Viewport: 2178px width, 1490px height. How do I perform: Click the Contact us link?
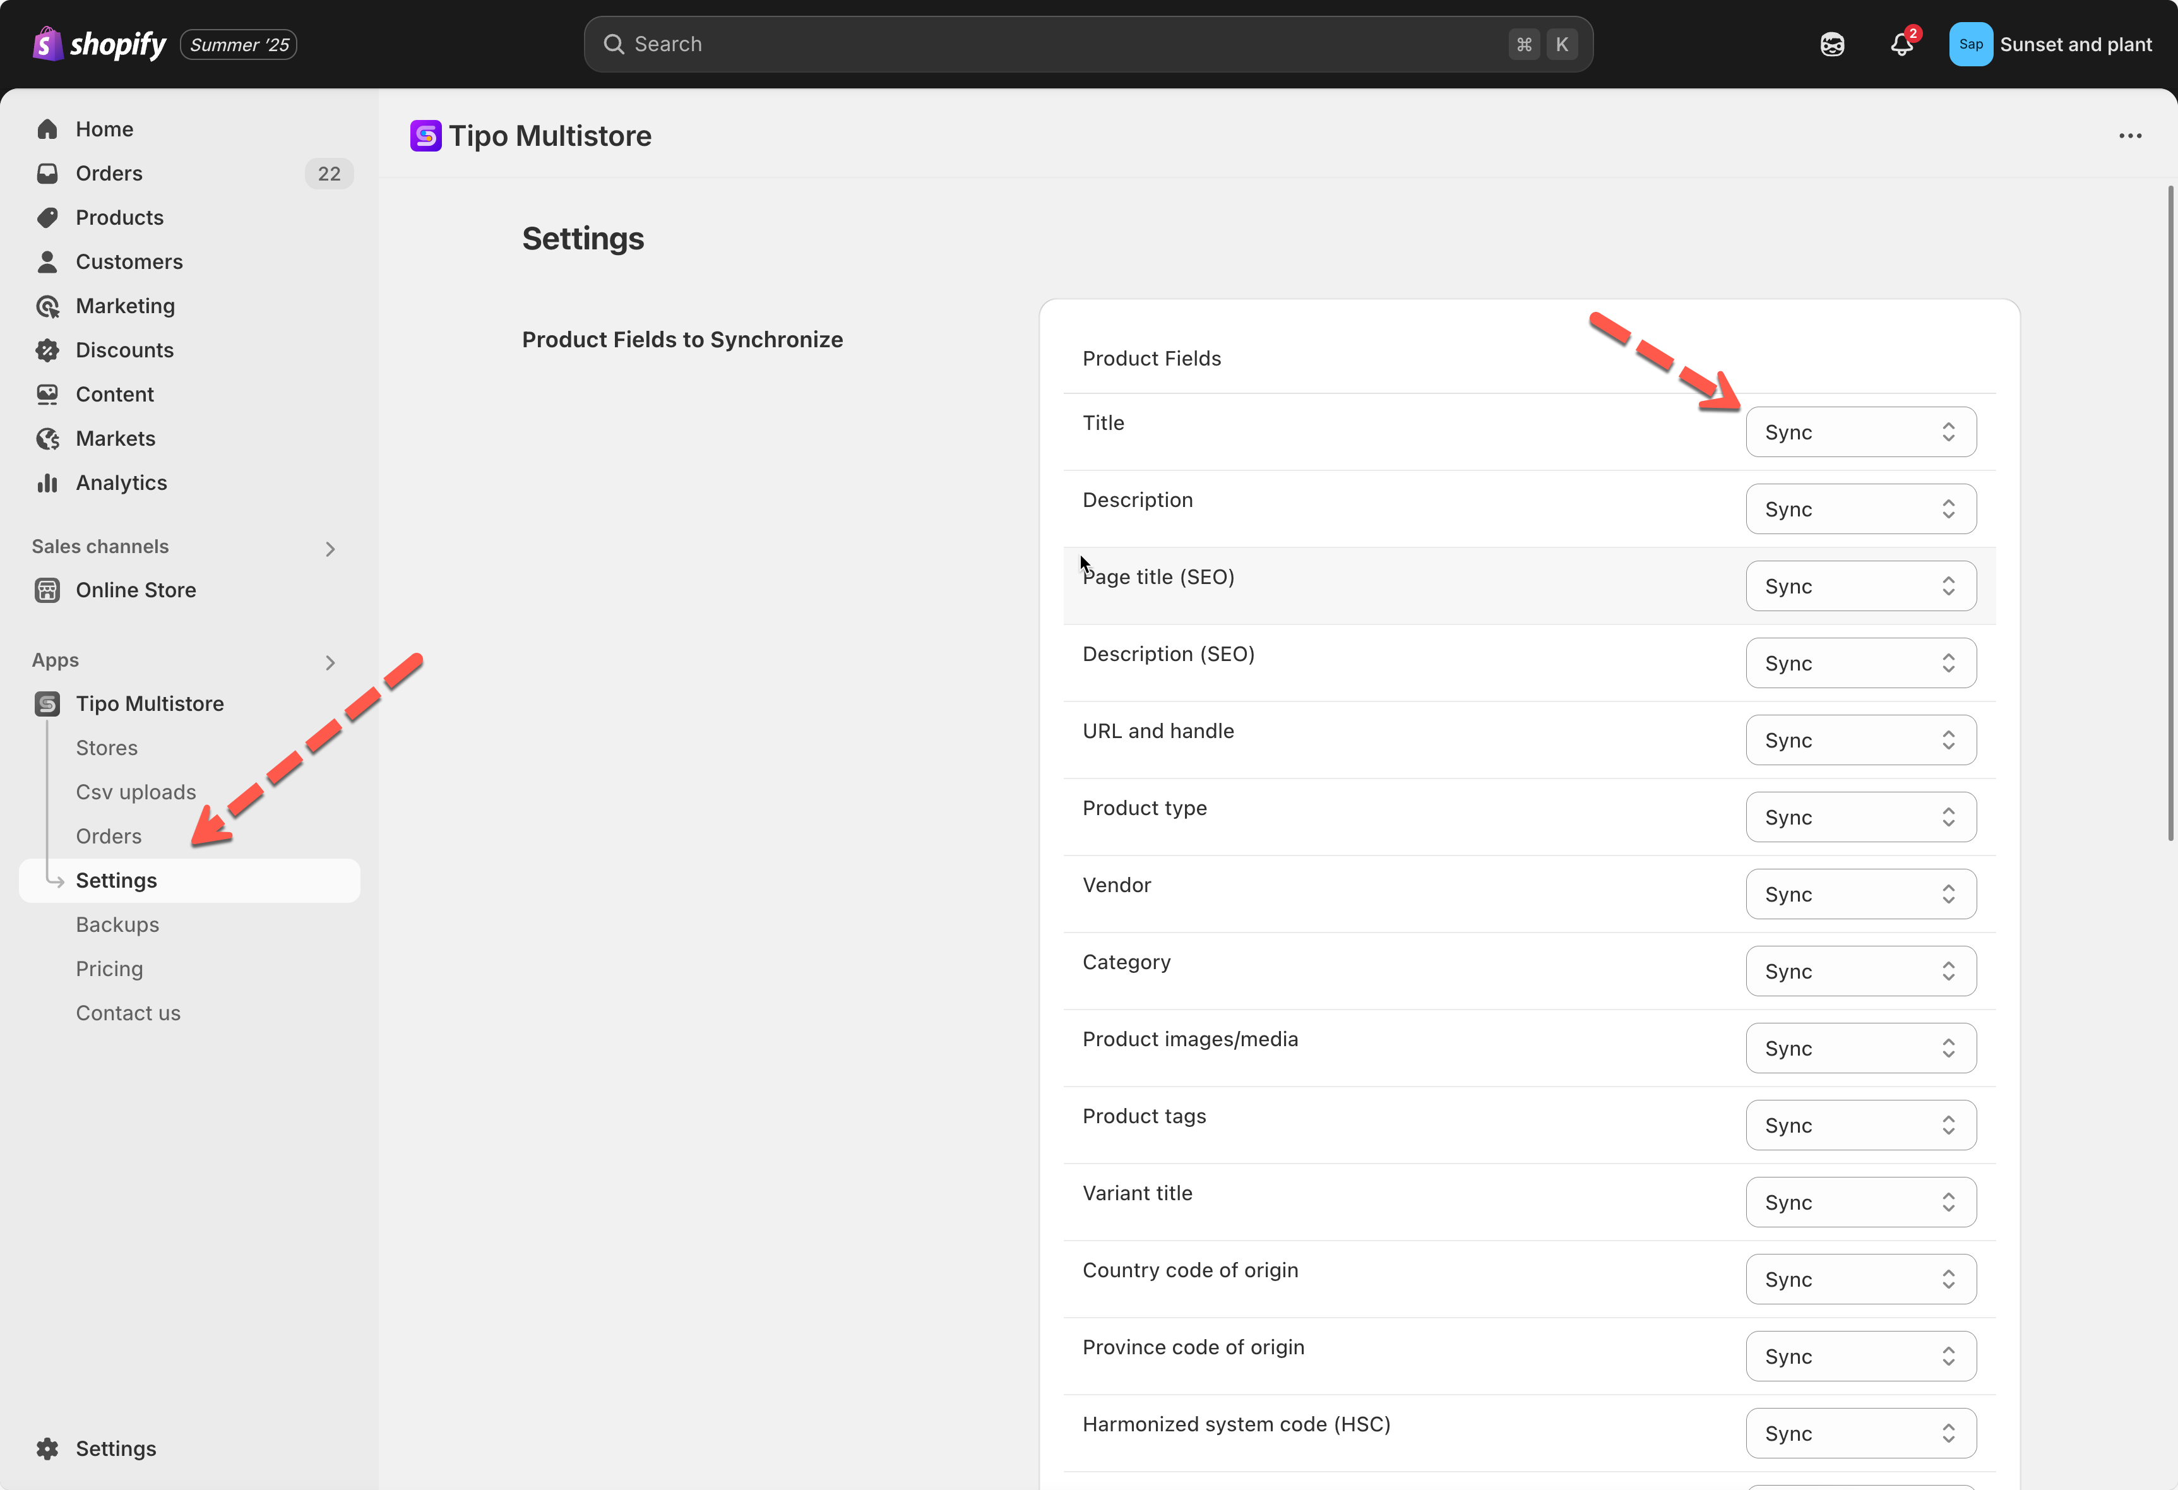point(128,1013)
